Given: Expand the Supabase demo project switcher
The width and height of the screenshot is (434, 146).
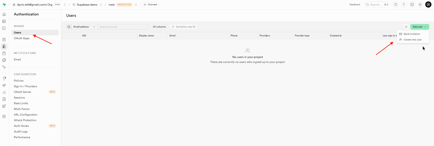Looking at the screenshot, I should (101, 5).
